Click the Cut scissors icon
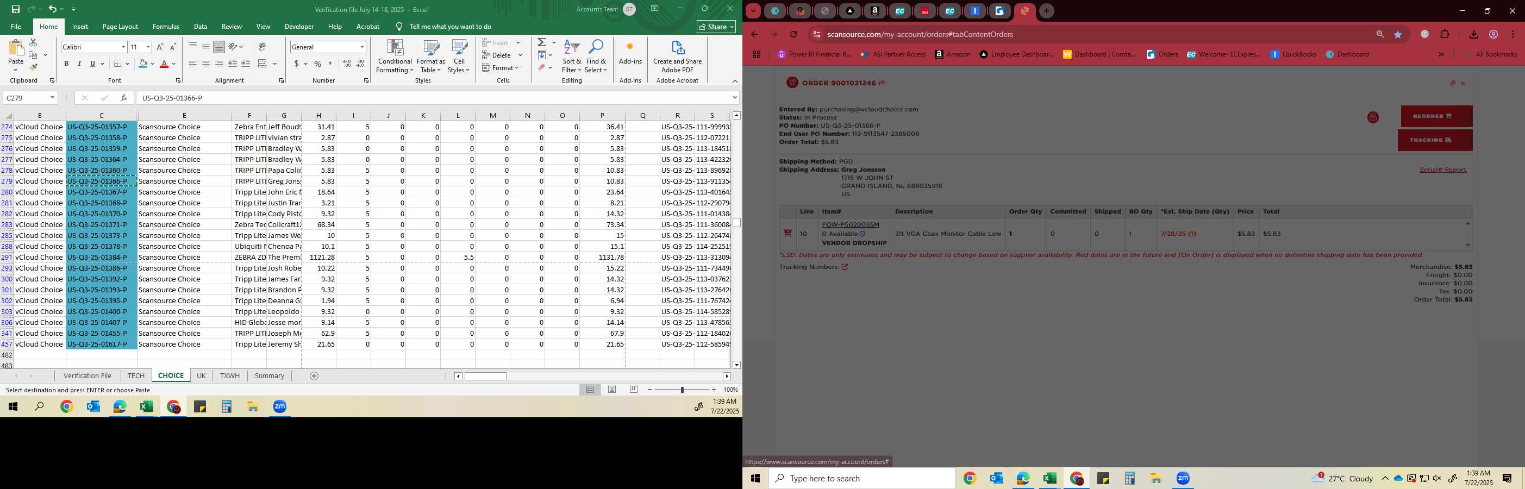 click(33, 42)
